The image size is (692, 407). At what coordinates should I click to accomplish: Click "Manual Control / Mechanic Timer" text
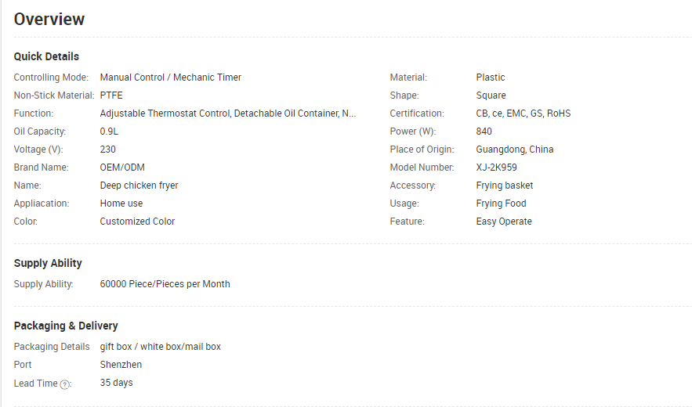point(171,77)
